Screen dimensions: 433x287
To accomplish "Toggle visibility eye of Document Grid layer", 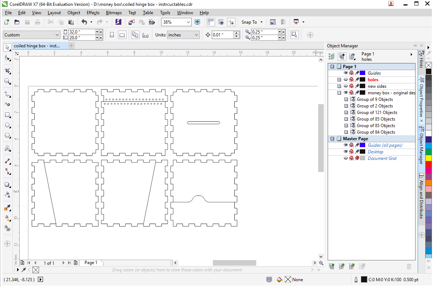I will click(x=346, y=158).
